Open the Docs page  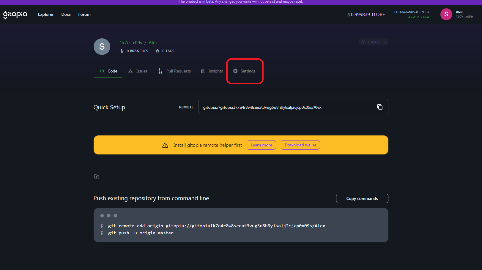pyautogui.click(x=66, y=14)
